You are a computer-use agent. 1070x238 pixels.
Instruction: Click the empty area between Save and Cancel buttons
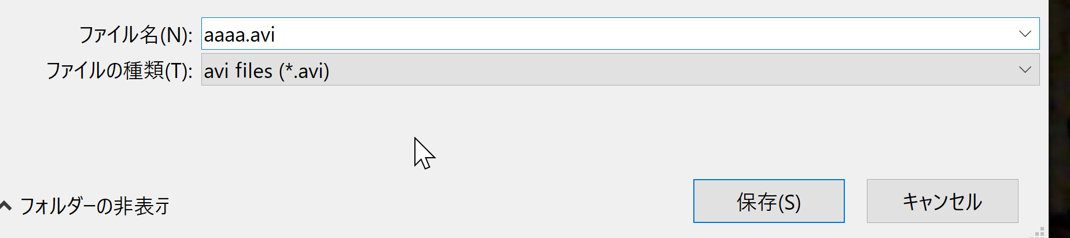point(856,201)
